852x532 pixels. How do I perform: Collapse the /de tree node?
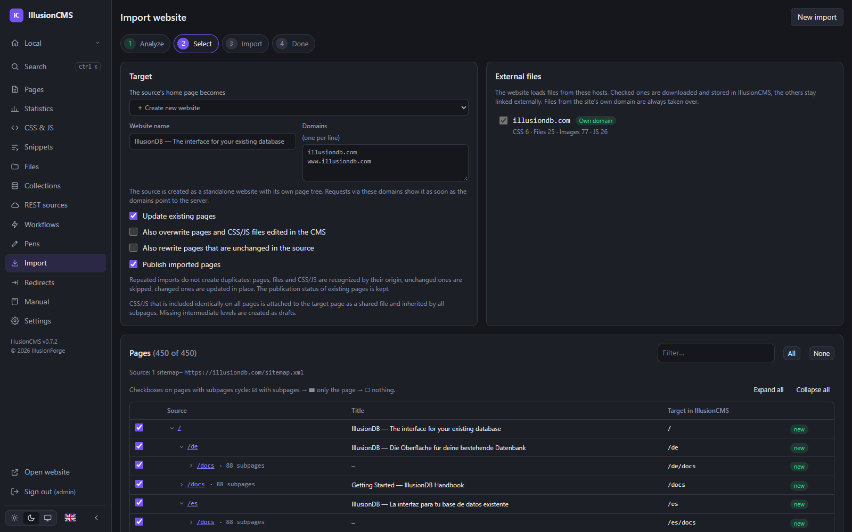(x=182, y=447)
